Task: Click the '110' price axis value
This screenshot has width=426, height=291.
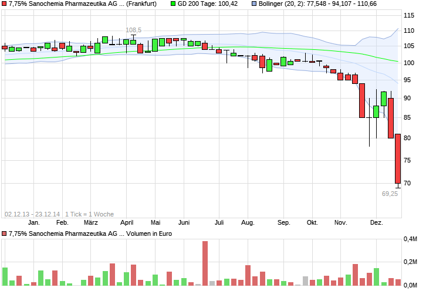Action: [409, 31]
